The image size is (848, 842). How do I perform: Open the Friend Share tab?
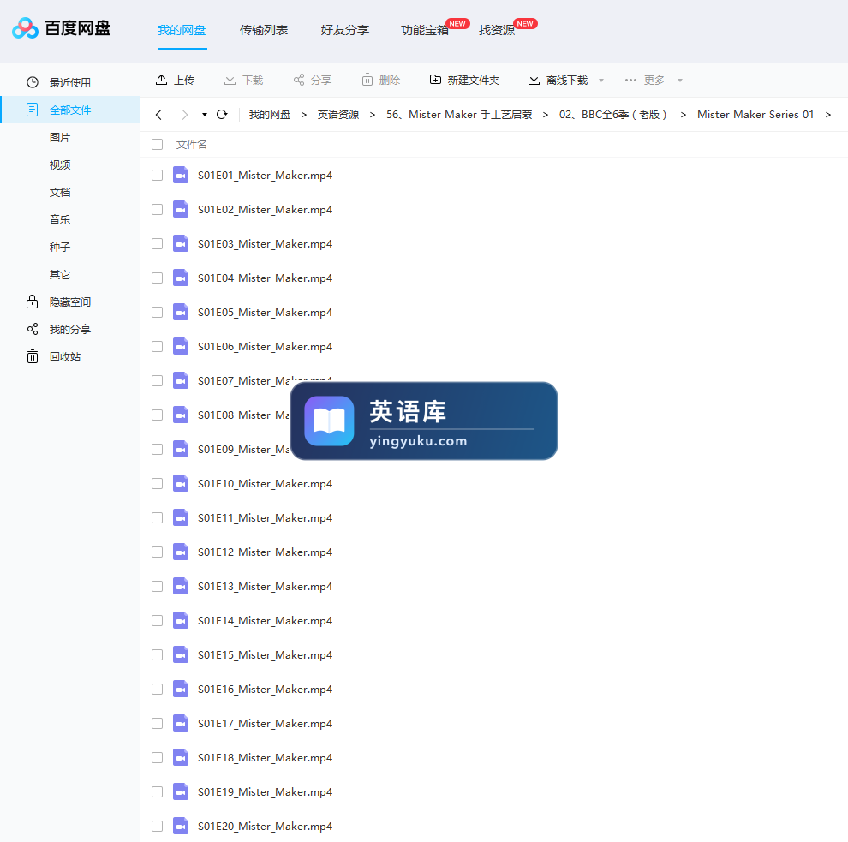[345, 30]
